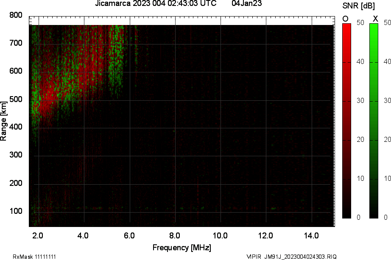
Task: Click the 'X' label above the green bar
Action: point(375,19)
